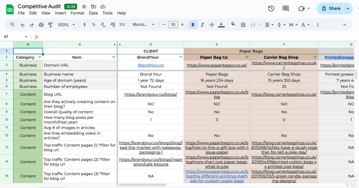Open the borders tool
This screenshot has width=359, height=188.
point(243,25)
